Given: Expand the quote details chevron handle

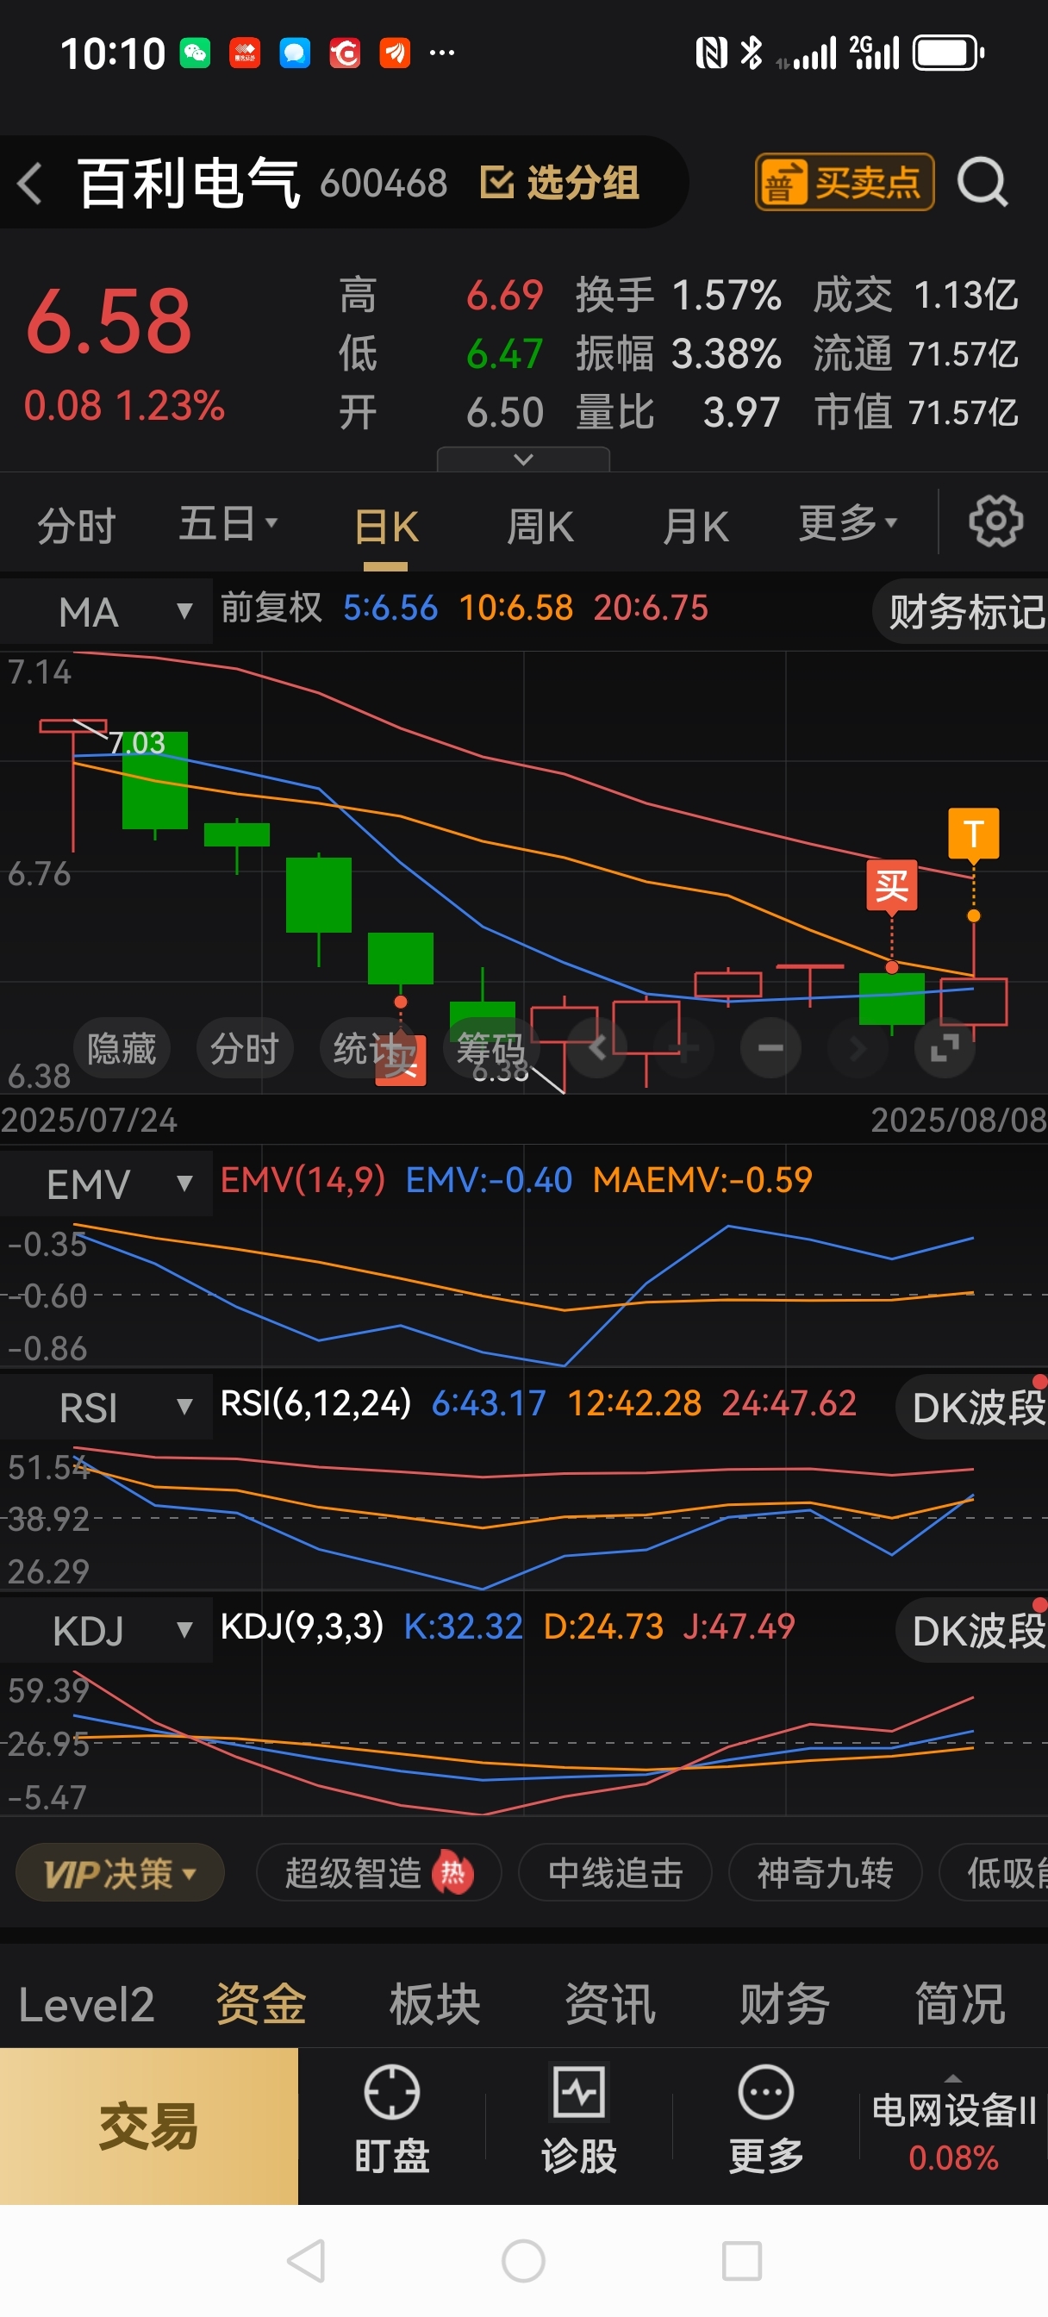Looking at the screenshot, I should pos(522,459).
